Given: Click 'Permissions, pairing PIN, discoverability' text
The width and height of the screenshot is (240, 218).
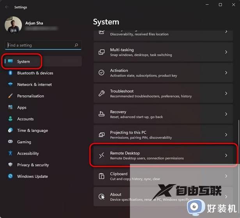Looking at the screenshot, I should coord(141,137).
